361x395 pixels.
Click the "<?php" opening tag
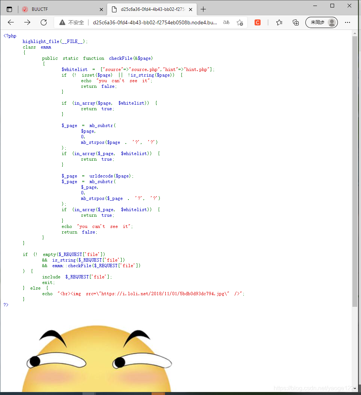10,36
